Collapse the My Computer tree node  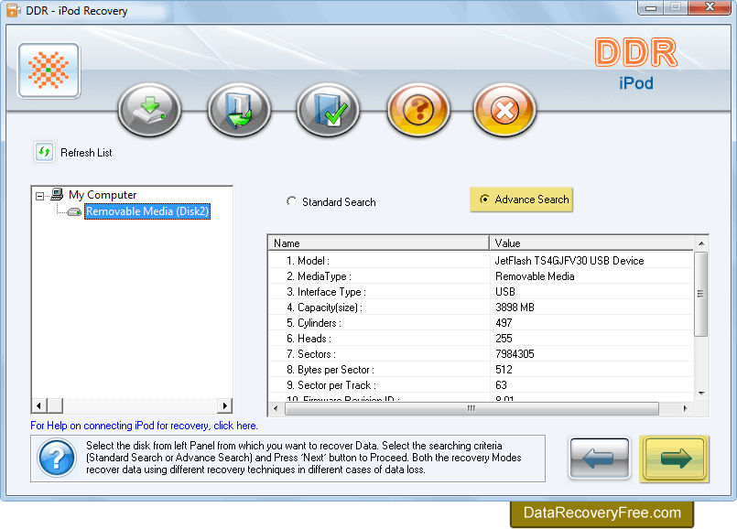40,196
